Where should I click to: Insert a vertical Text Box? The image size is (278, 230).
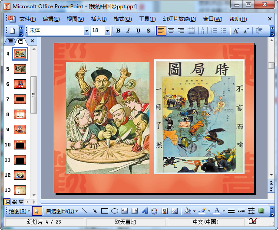pyautogui.click(x=135, y=211)
